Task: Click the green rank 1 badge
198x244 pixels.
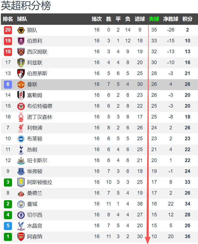Action: coord(8,237)
